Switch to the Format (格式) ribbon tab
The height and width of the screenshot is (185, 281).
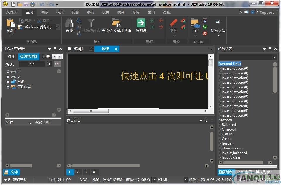pyautogui.click(x=60, y=12)
